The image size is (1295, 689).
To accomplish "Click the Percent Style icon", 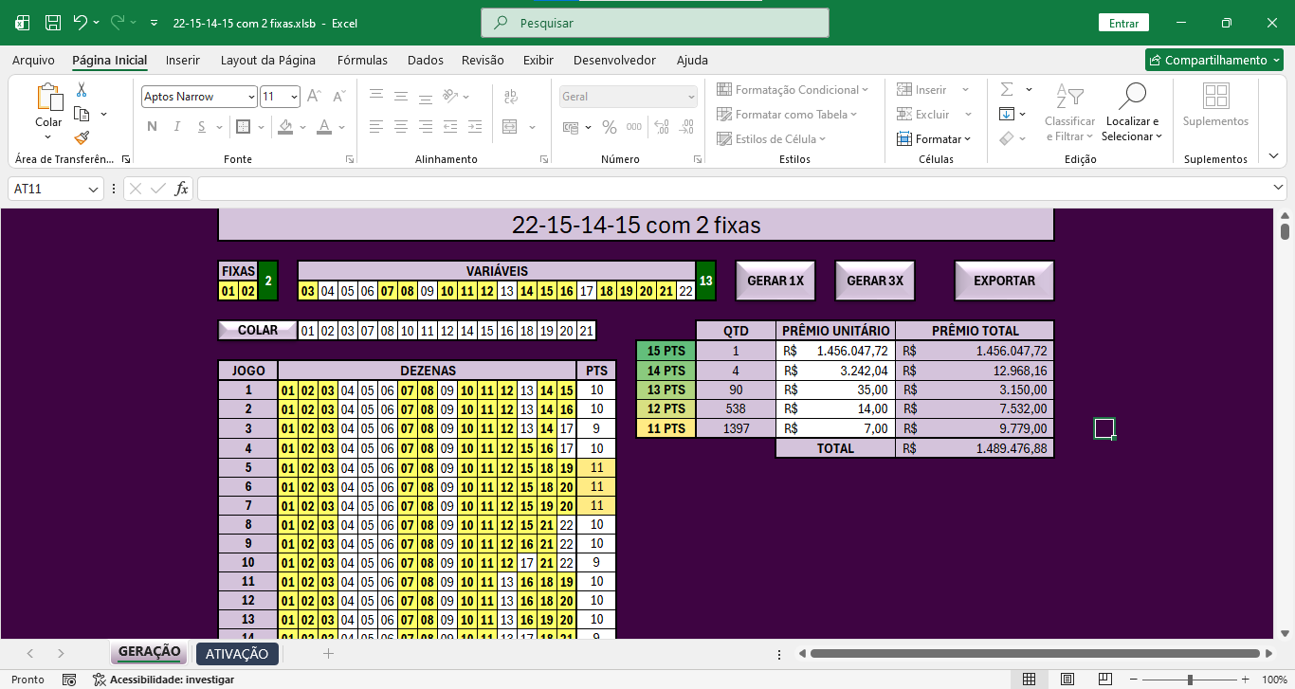I will pyautogui.click(x=609, y=126).
